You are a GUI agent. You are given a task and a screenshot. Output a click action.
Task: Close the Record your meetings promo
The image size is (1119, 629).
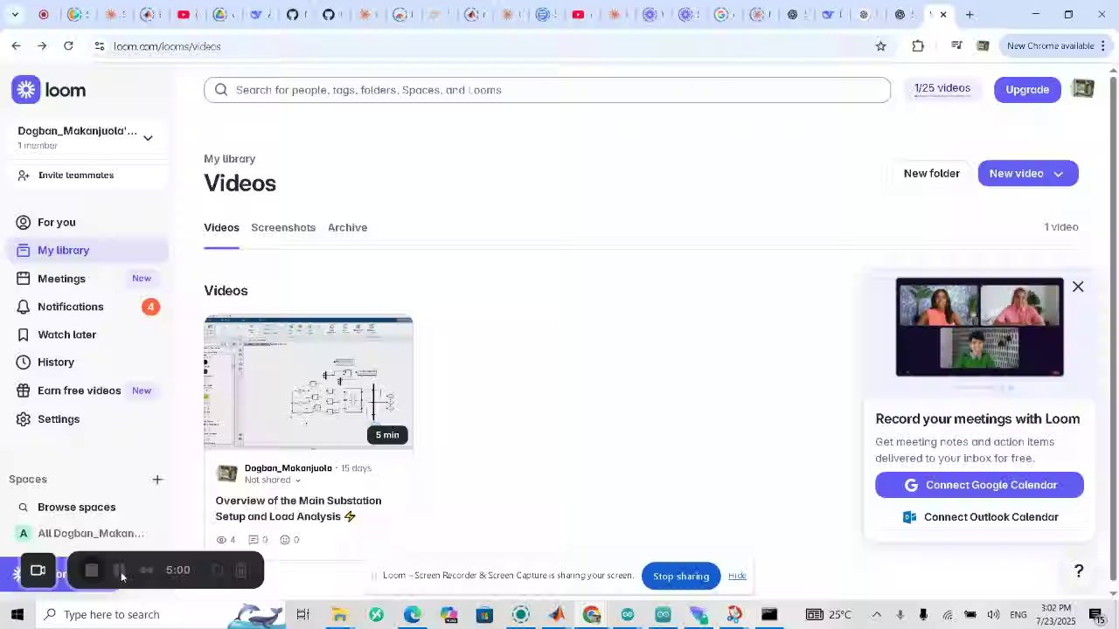point(1078,287)
